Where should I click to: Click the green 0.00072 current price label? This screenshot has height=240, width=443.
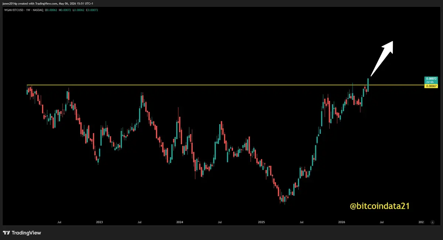pyautogui.click(x=431, y=79)
